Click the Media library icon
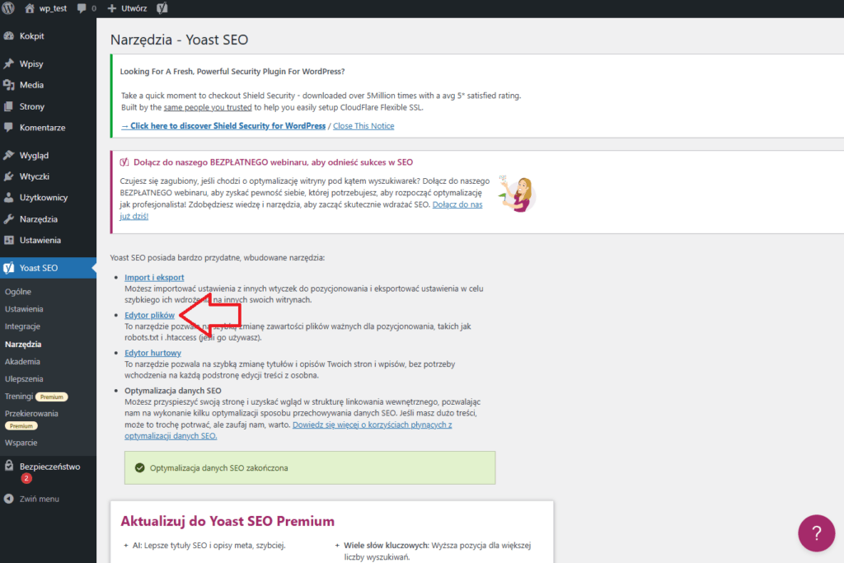This screenshot has width=844, height=563. [x=9, y=85]
